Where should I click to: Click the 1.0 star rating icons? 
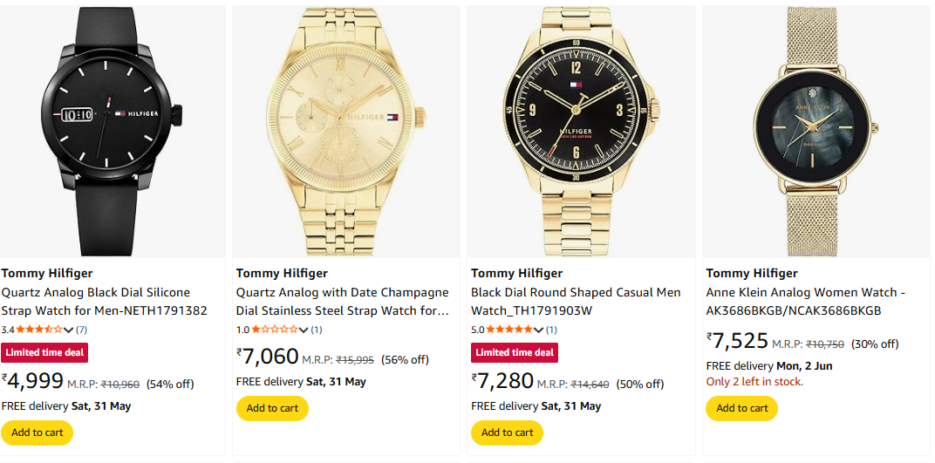tap(274, 330)
